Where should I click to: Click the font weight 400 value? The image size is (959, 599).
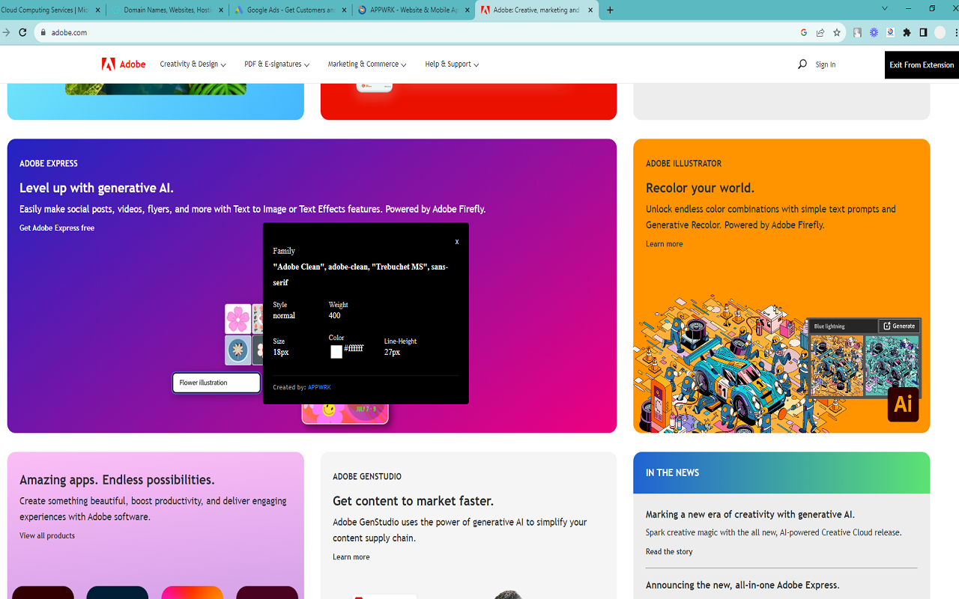[335, 315]
